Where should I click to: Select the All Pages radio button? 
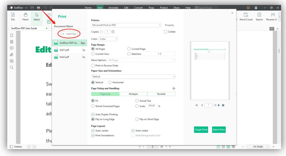click(93, 49)
